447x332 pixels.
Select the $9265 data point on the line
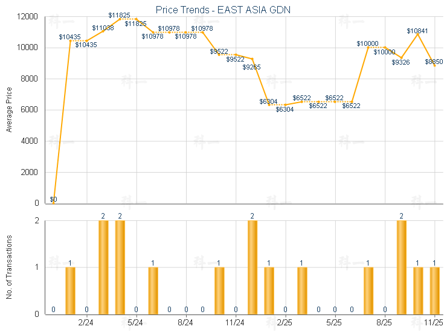tap(252, 59)
